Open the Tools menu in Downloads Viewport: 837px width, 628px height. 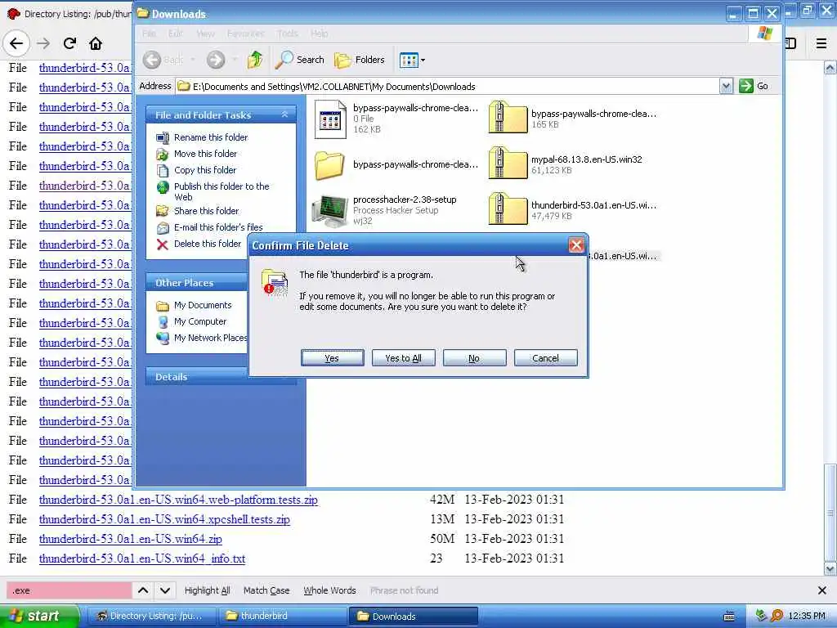click(287, 34)
